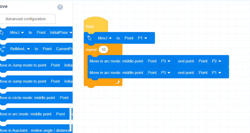250x133 pixels.
Task: Open end point P1 dropdown in second arc block
Action: coord(216,73)
